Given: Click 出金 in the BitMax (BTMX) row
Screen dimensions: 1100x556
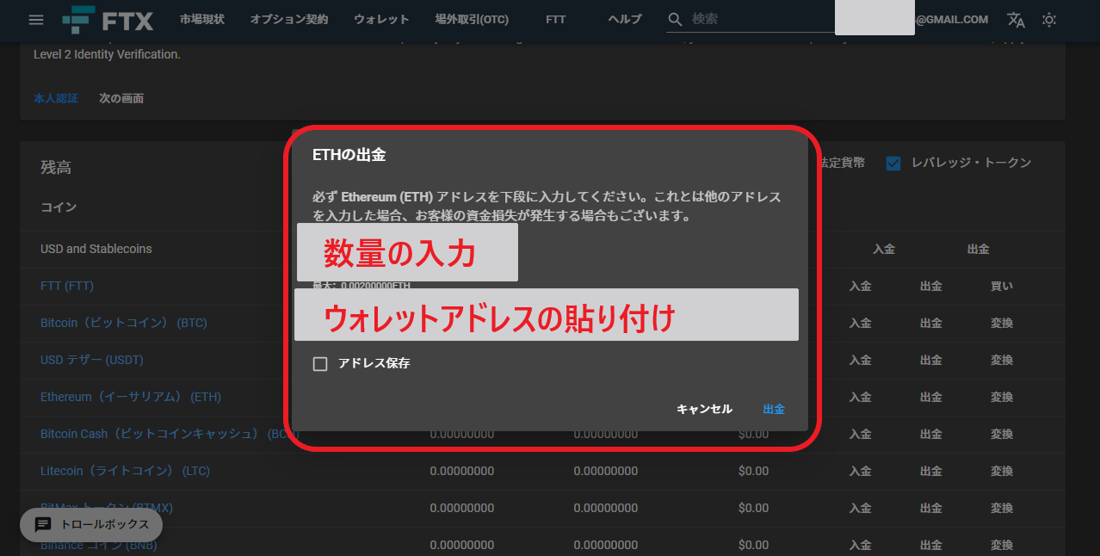Looking at the screenshot, I should click(x=931, y=508).
